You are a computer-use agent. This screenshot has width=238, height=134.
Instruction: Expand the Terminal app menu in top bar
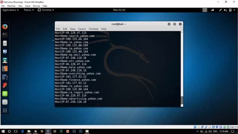(46, 10)
